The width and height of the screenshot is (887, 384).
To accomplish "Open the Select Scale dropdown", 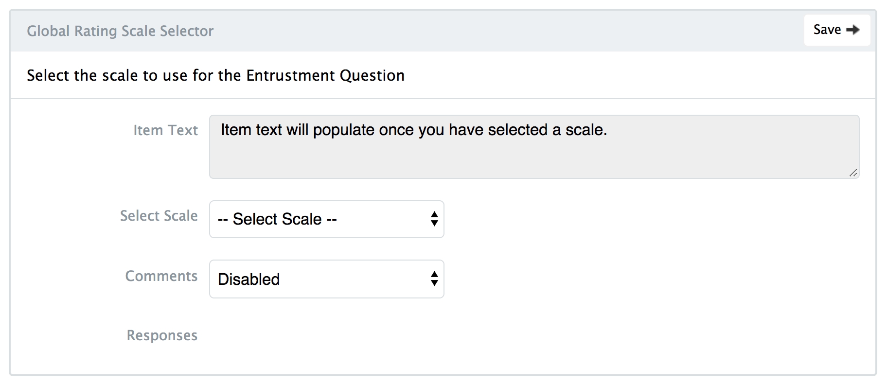I will click(326, 219).
